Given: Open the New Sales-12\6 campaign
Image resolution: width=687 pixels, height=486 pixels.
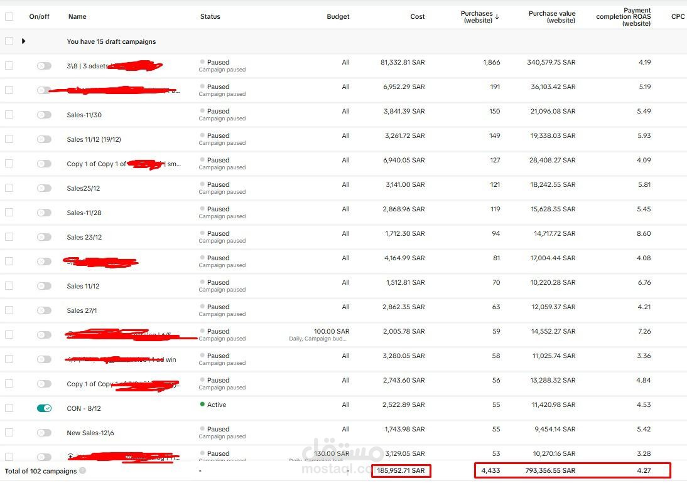Looking at the screenshot, I should click(x=90, y=433).
